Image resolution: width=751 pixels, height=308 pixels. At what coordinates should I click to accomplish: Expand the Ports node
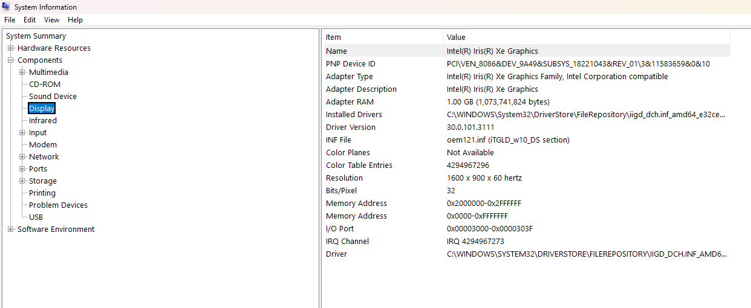tap(22, 169)
